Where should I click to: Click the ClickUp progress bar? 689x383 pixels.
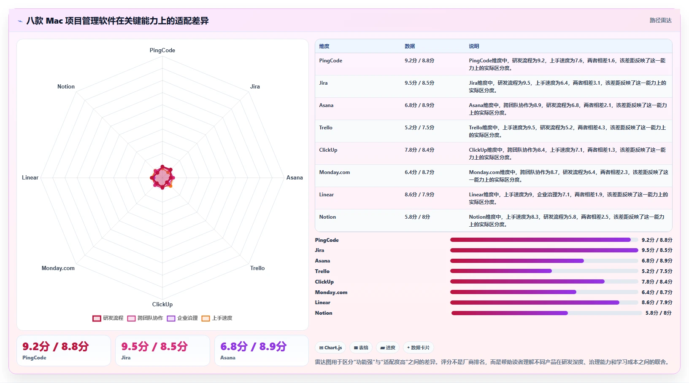(x=544, y=281)
